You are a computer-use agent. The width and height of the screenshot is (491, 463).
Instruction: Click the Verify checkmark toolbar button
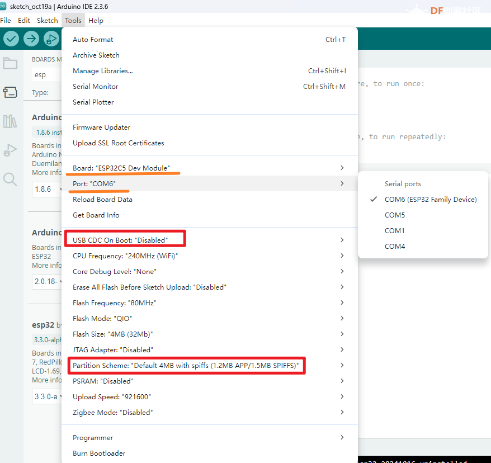tap(11, 39)
